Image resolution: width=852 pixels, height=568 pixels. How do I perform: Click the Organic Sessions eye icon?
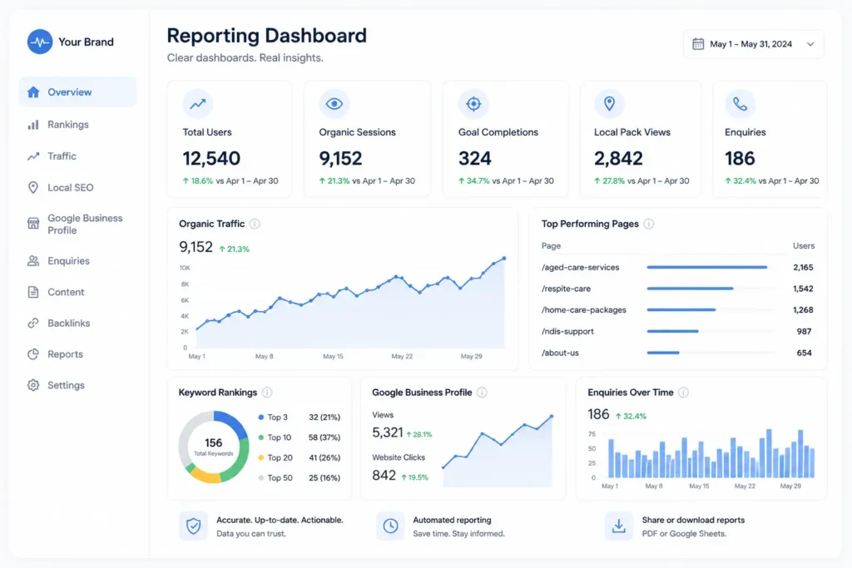coord(334,103)
